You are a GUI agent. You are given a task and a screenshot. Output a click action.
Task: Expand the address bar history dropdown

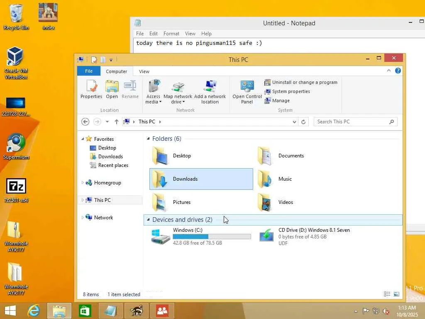coord(294,122)
